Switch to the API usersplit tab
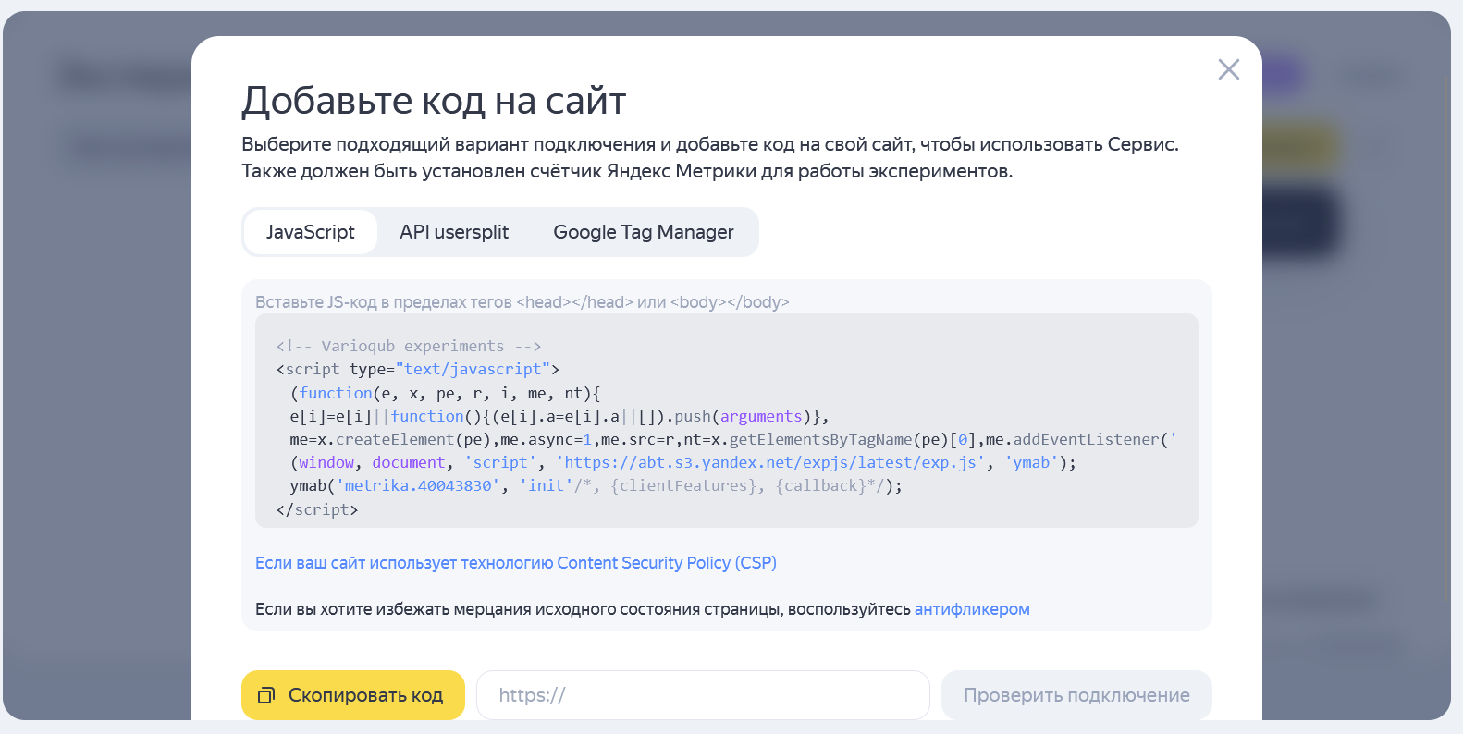 pos(453,232)
